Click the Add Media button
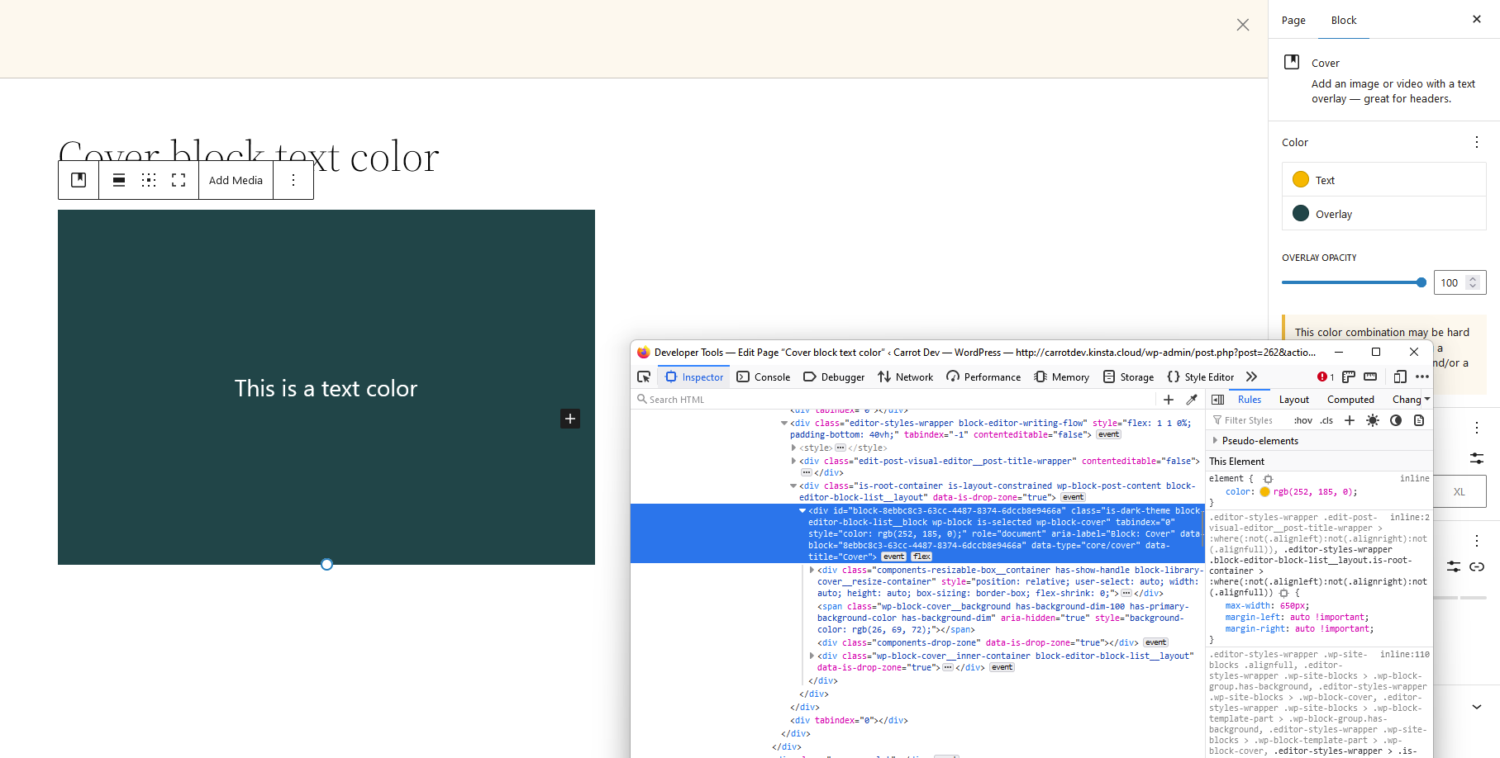This screenshot has height=758, width=1500. 236,179
